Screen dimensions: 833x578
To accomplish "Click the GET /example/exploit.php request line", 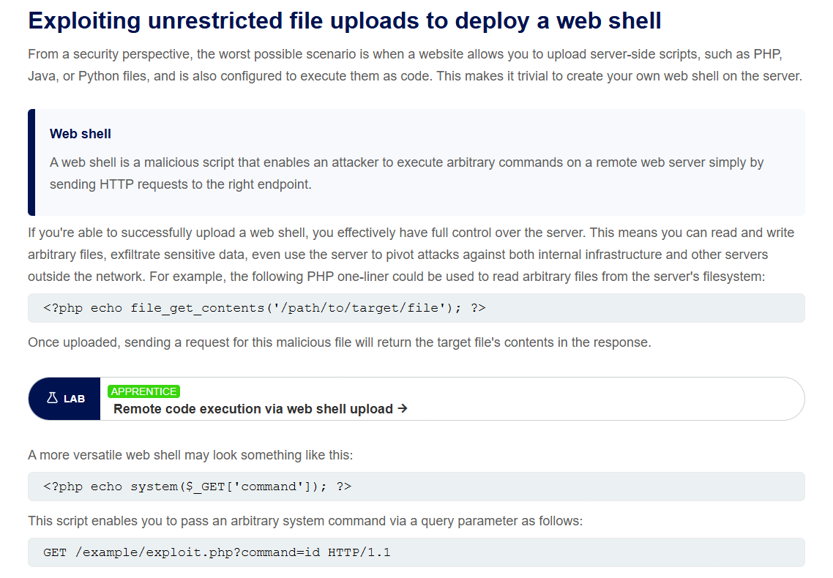I will (x=416, y=552).
